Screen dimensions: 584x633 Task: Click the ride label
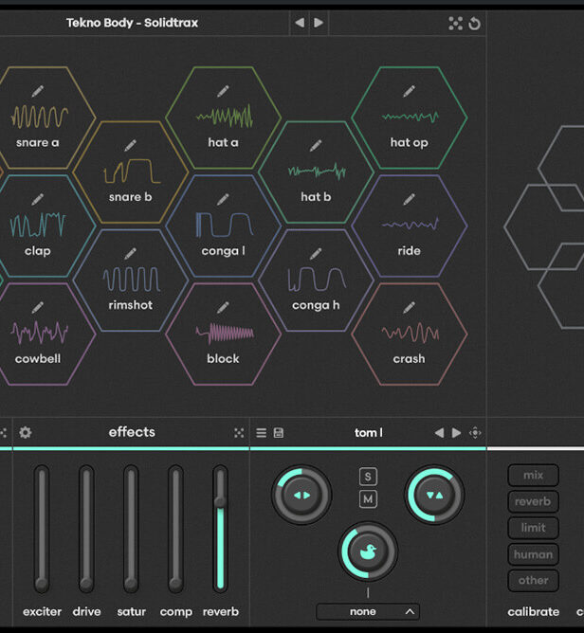(x=409, y=251)
